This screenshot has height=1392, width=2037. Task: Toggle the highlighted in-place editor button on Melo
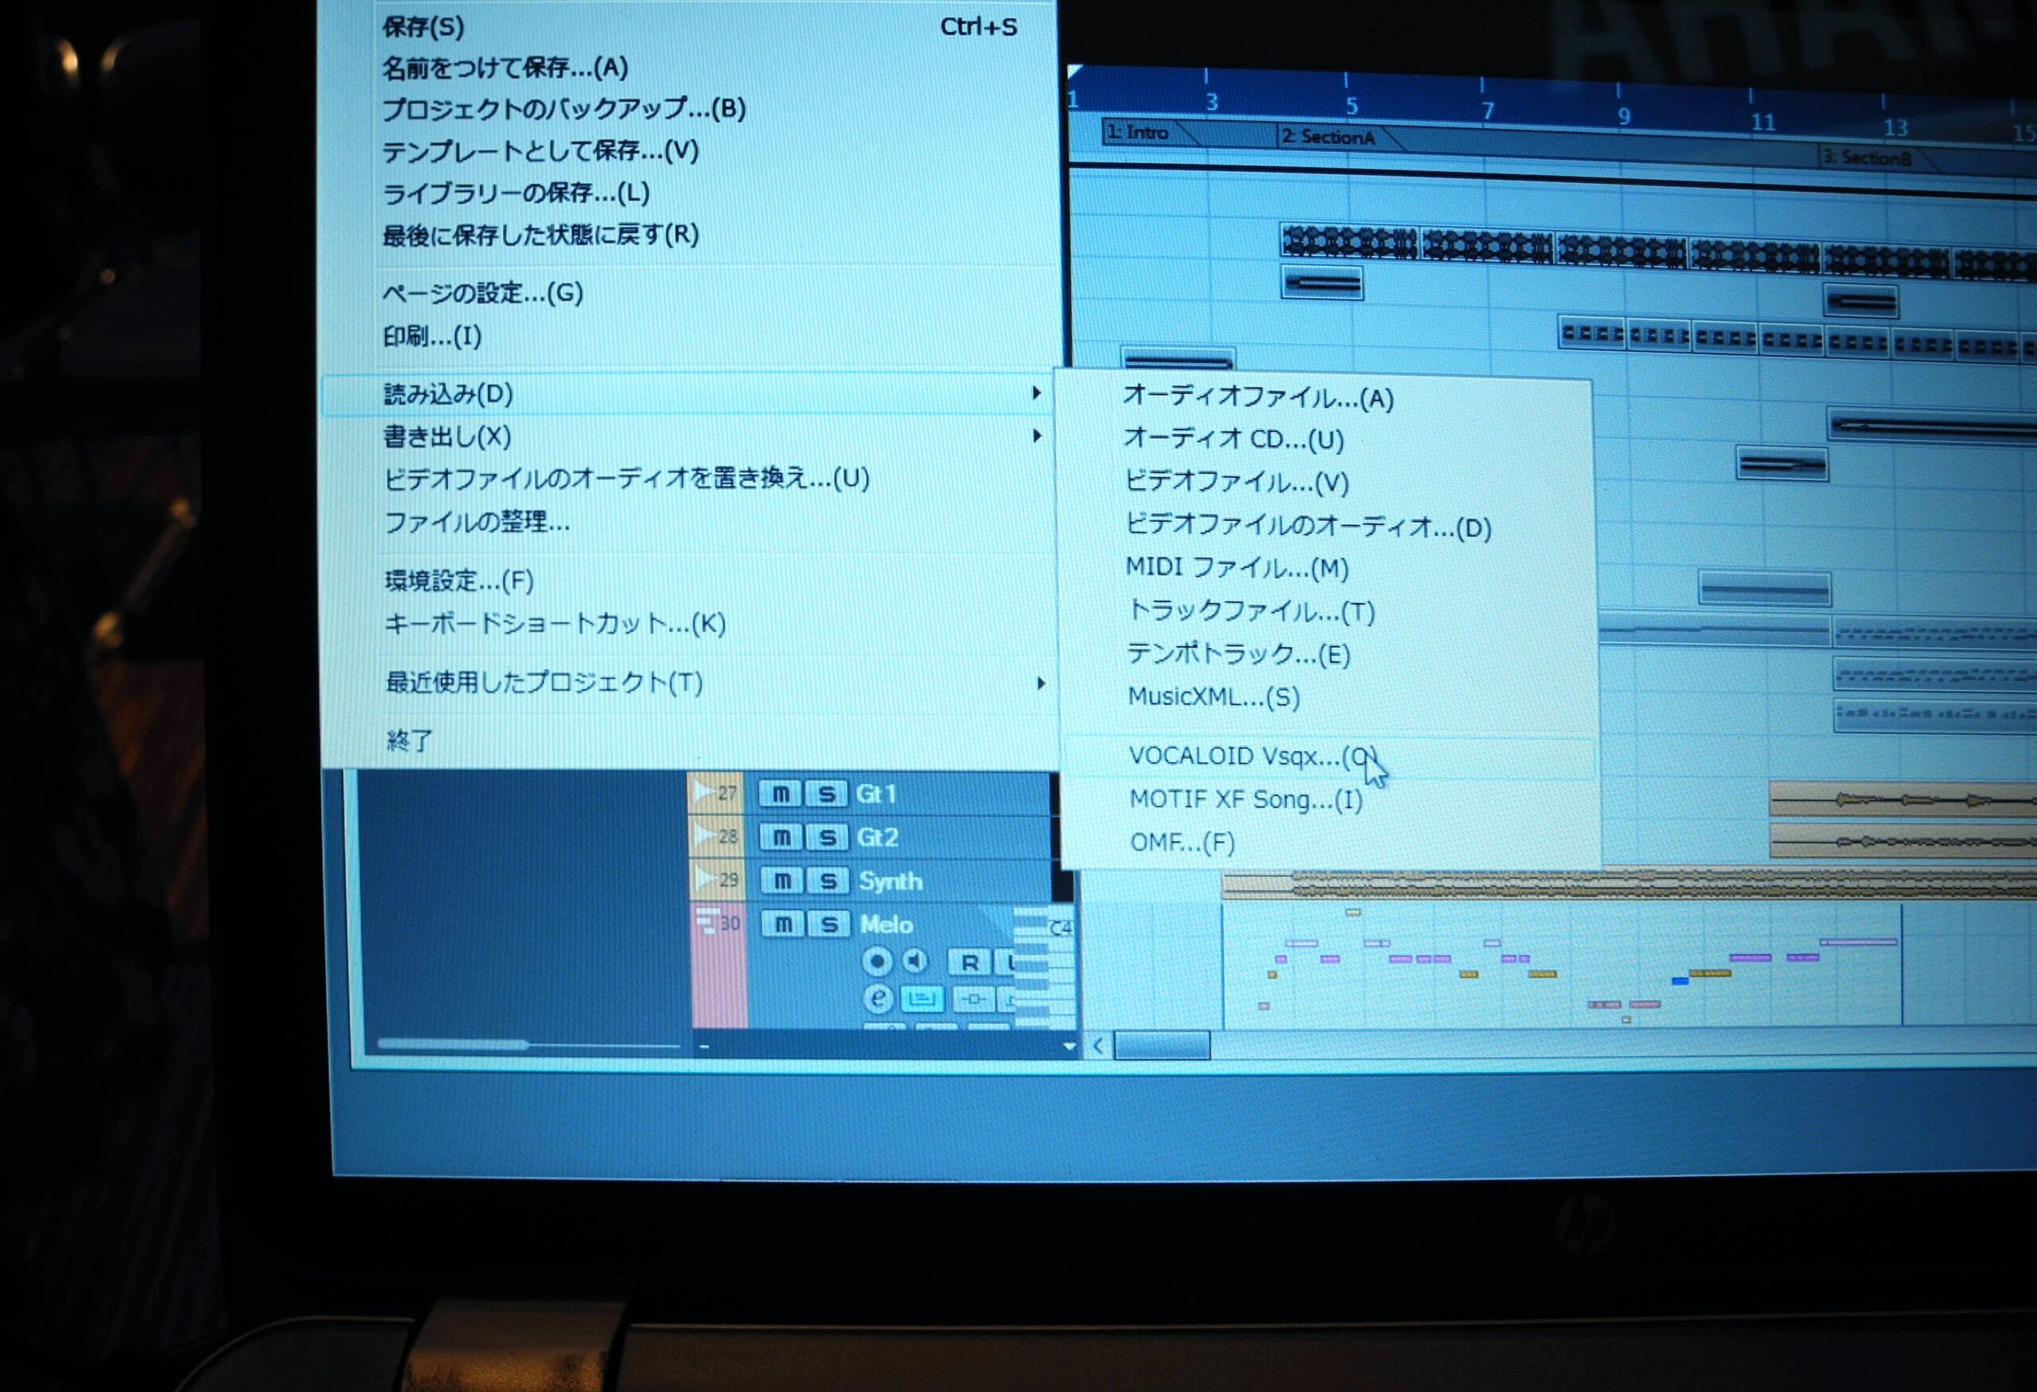(x=922, y=998)
